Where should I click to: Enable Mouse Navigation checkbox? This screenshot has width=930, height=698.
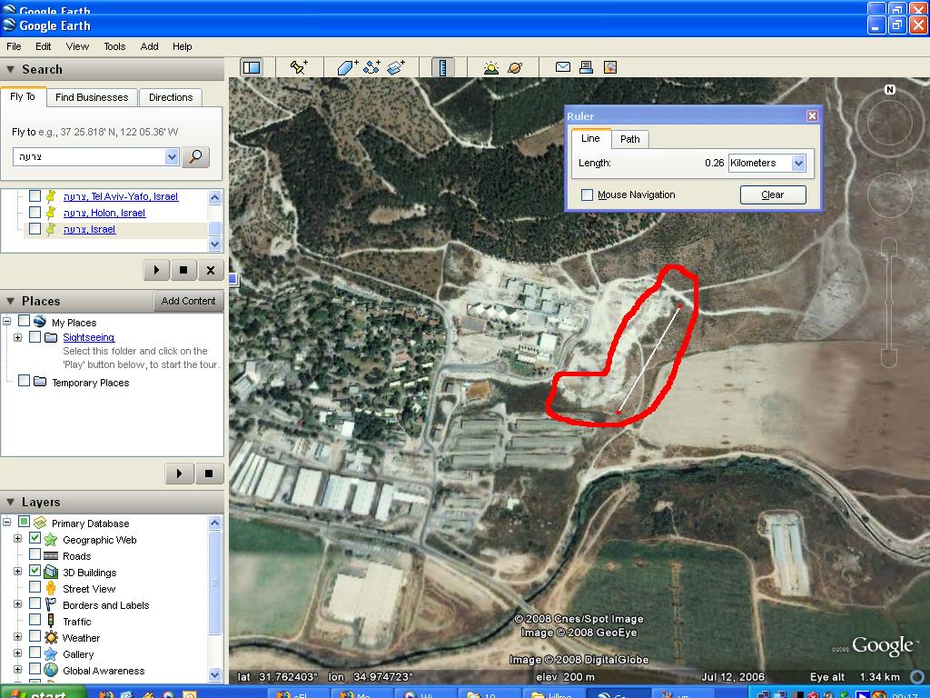point(588,194)
